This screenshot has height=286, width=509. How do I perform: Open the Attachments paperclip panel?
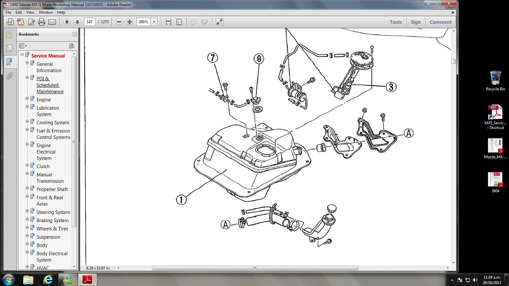tap(9, 75)
